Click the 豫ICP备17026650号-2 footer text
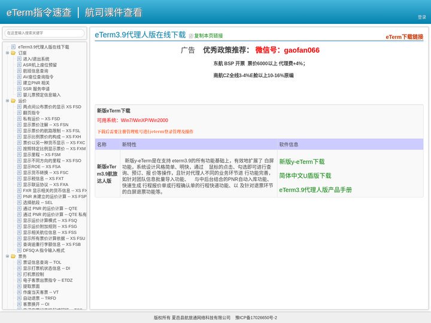The image size is (431, 323). point(256,318)
